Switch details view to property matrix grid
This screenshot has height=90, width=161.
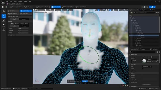click(157, 52)
